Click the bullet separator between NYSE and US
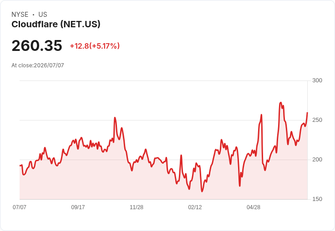This screenshot has width=335, height=231. pos(34,15)
